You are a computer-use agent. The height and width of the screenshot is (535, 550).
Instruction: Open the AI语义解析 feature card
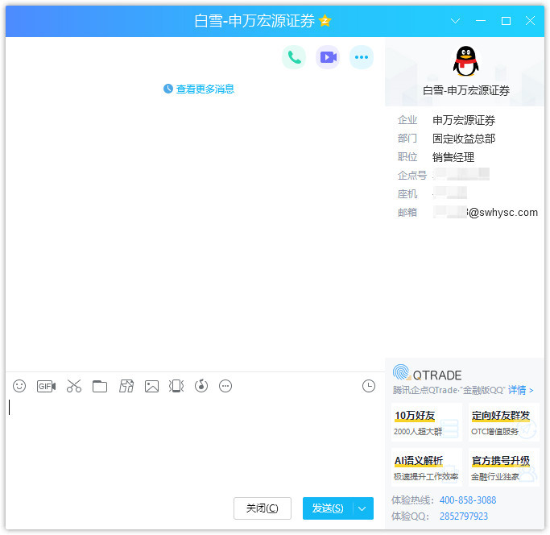(427, 467)
